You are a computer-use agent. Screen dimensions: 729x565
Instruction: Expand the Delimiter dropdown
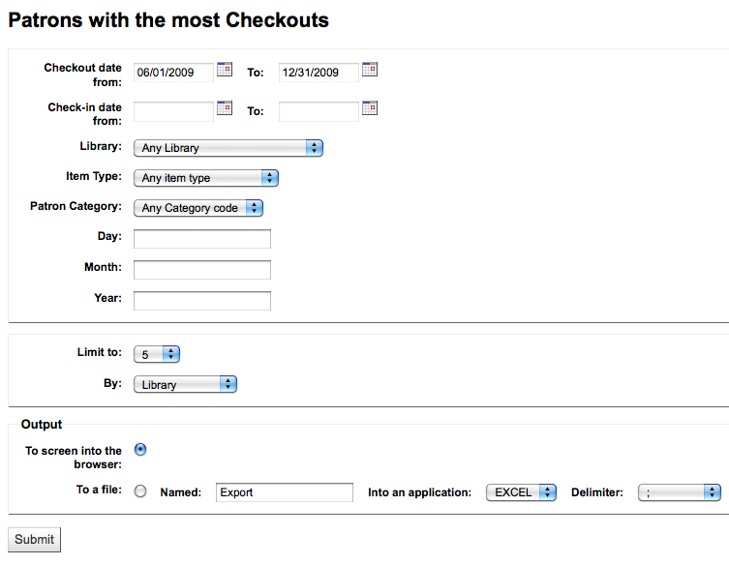(680, 492)
